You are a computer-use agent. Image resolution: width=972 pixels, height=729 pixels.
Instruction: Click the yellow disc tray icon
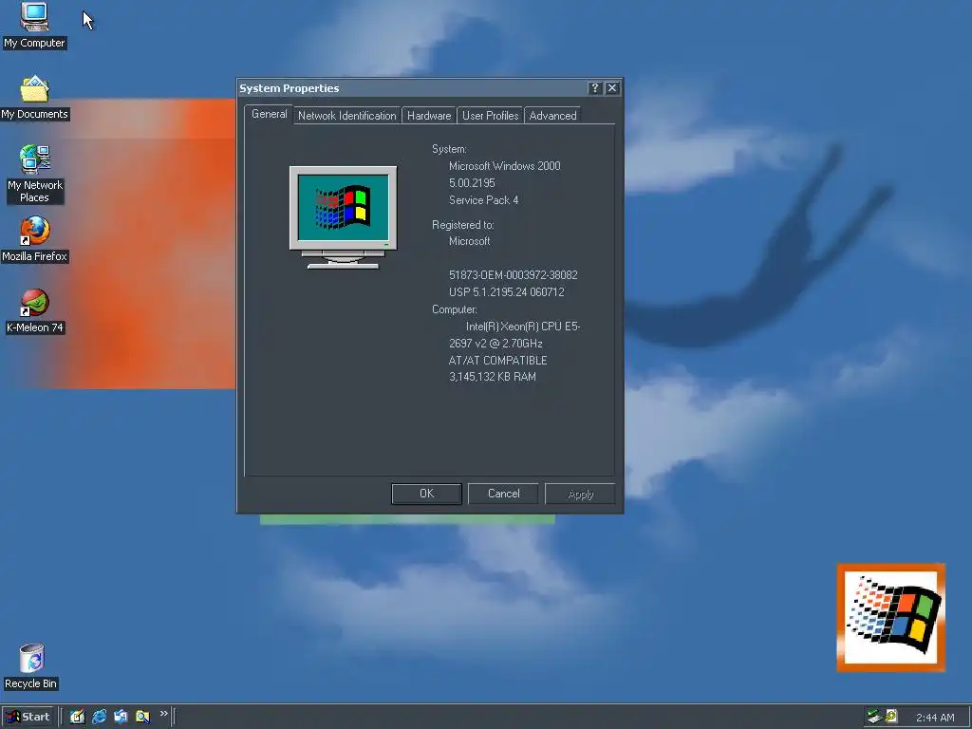pos(891,717)
